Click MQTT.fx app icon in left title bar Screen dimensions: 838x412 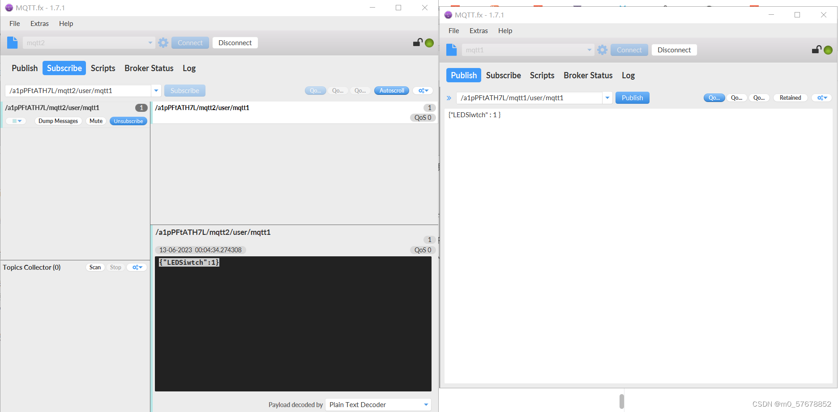(9, 8)
